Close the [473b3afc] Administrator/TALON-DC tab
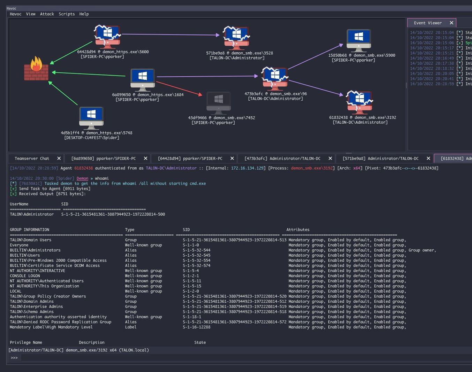 coord(330,158)
